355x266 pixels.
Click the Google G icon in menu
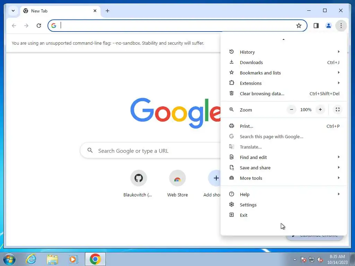231,136
